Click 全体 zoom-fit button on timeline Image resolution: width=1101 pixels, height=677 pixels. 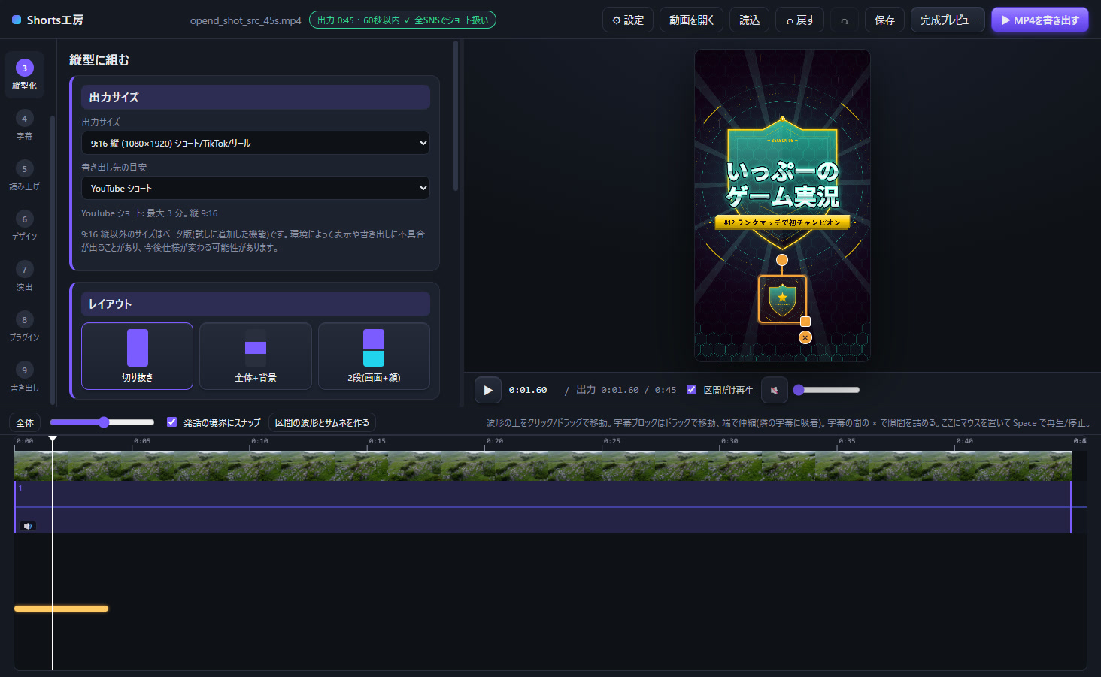(x=25, y=422)
